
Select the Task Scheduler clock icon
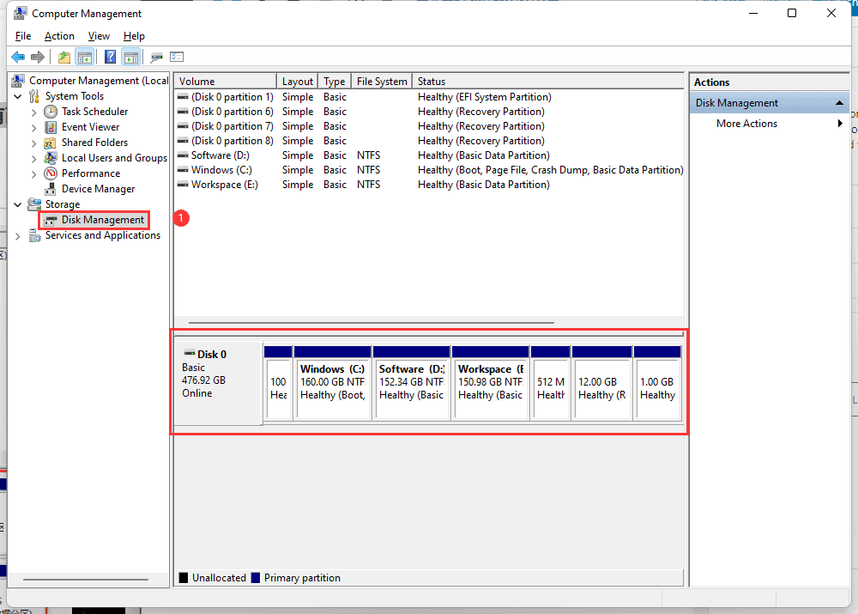(x=51, y=112)
